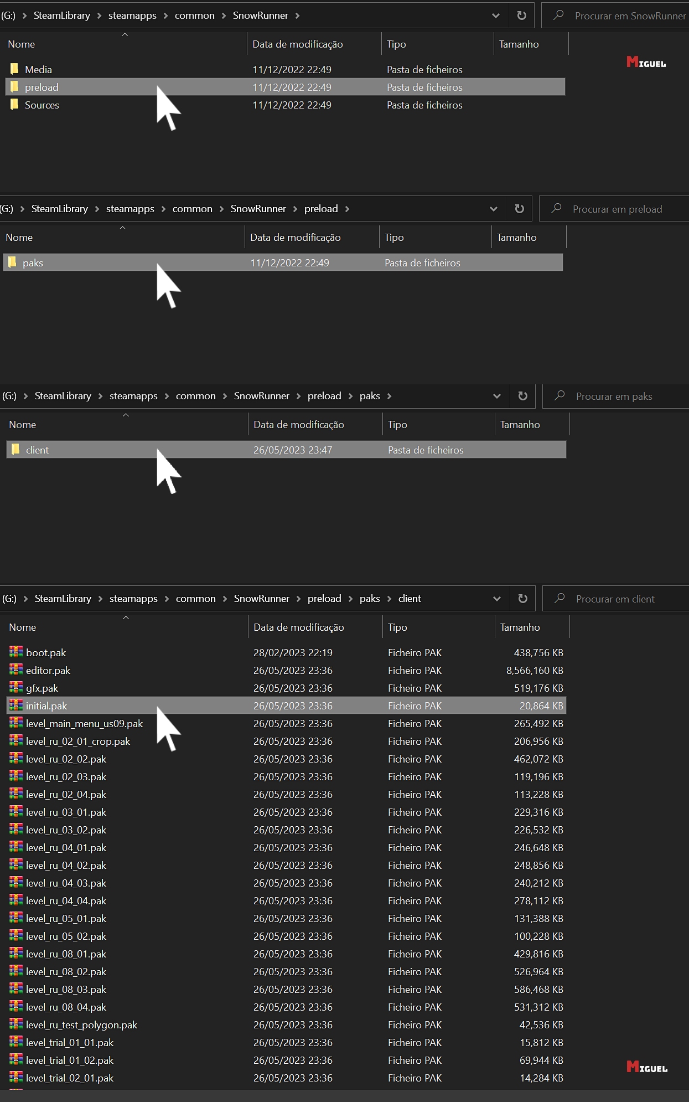The height and width of the screenshot is (1102, 689).
Task: Select the boot.pak archive icon
Action: point(16,652)
